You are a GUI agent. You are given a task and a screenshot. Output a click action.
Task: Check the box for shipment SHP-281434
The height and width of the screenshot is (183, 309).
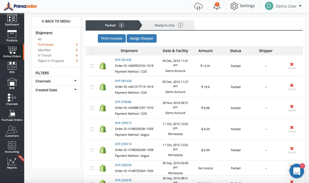tap(92, 87)
